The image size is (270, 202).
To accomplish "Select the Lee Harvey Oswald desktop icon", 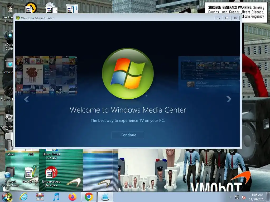I will coord(8,13).
